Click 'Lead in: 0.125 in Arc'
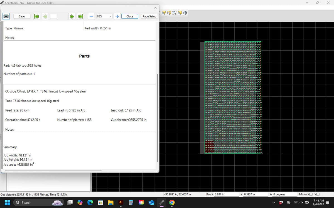334x208 pixels. [71, 110]
